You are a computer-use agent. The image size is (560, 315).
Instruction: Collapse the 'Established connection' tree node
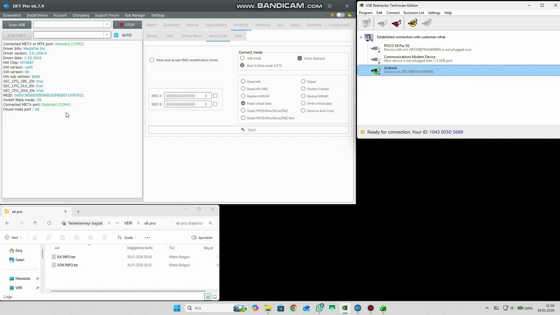(361, 37)
